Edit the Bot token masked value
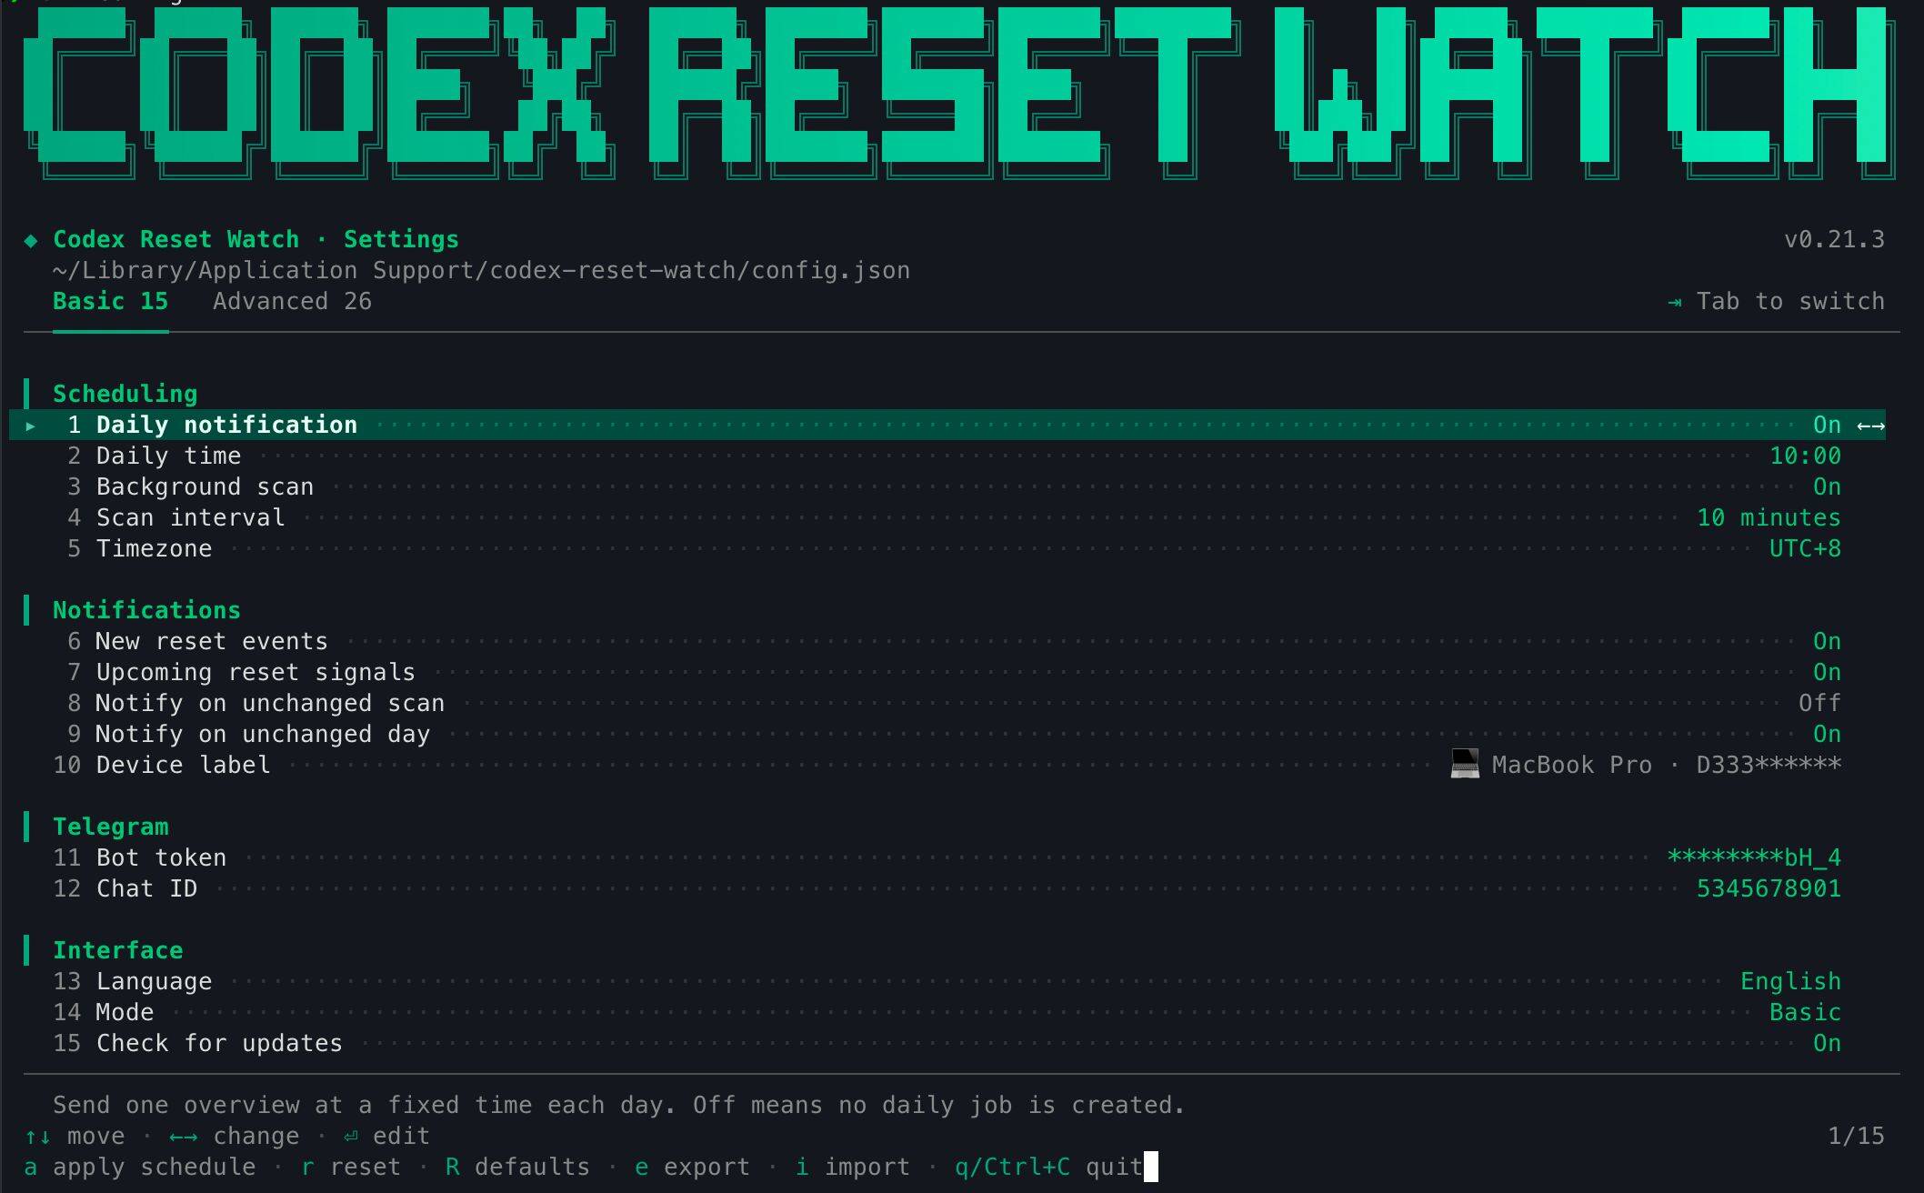 1754,858
